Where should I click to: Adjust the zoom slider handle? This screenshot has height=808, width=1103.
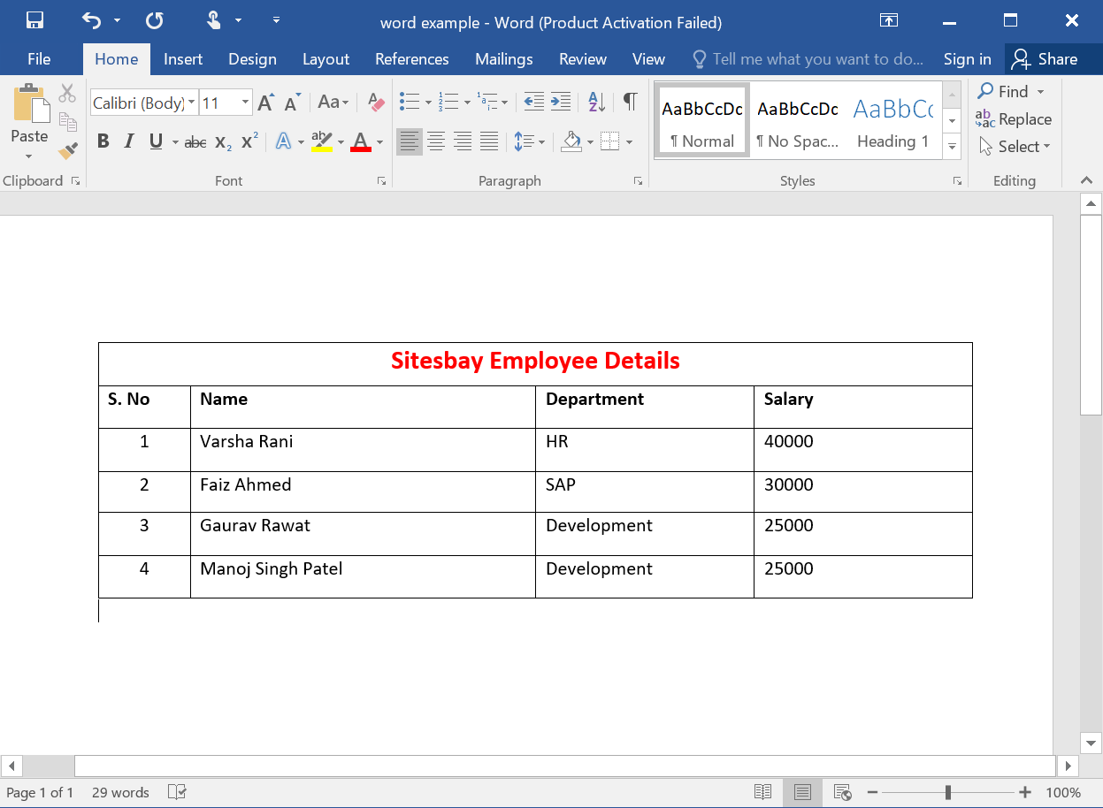tap(947, 792)
